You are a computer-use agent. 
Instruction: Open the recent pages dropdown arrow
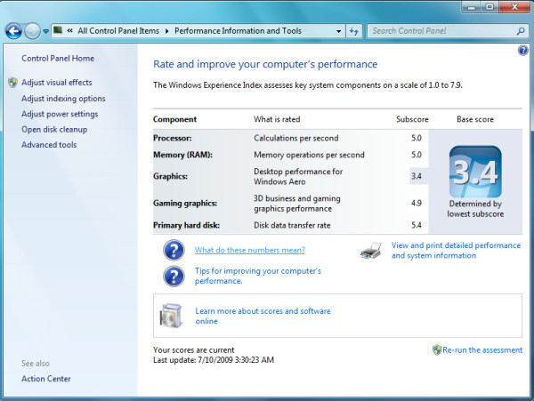pos(45,31)
